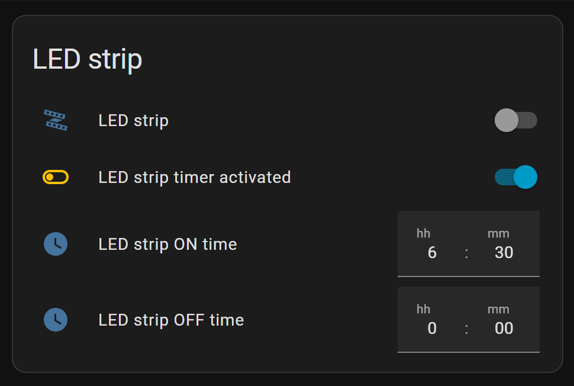The image size is (574, 386).
Task: Open LED strip ON time row label
Action: [167, 244]
